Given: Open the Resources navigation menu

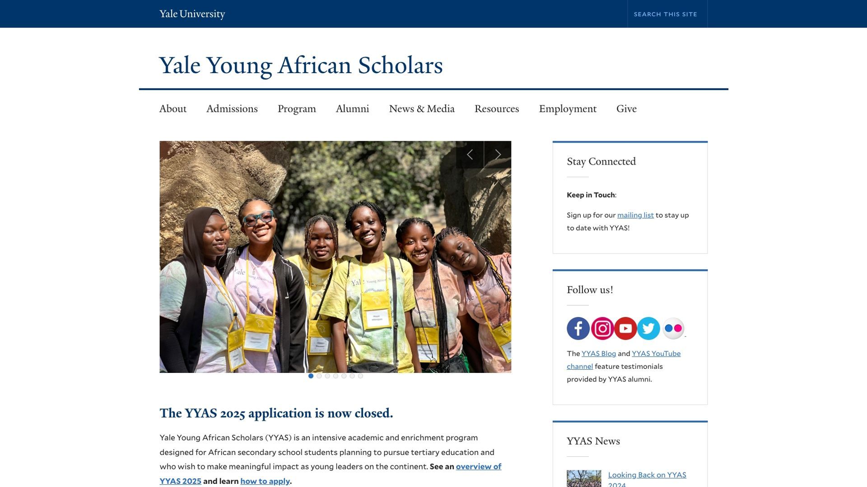Looking at the screenshot, I should 496,109.
